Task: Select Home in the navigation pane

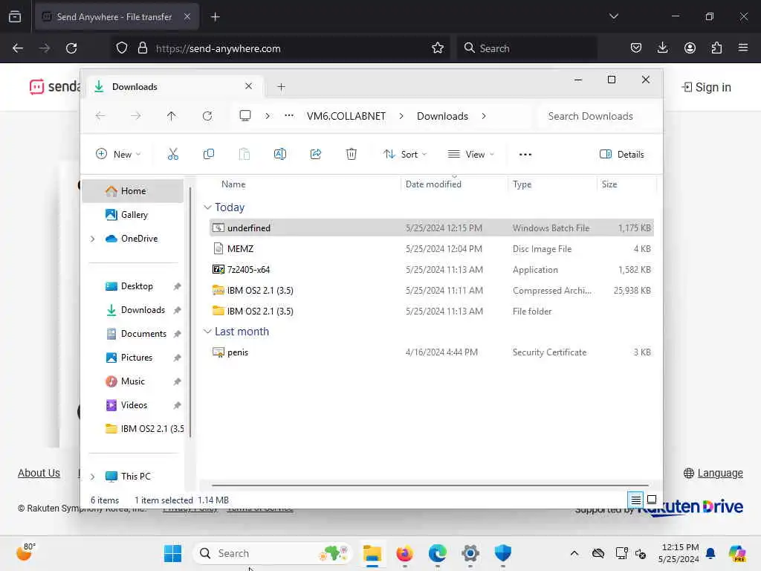Action: tap(133, 191)
